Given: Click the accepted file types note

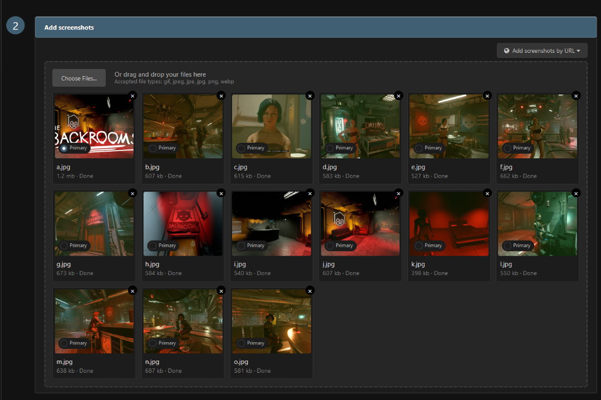Looking at the screenshot, I should (x=174, y=82).
